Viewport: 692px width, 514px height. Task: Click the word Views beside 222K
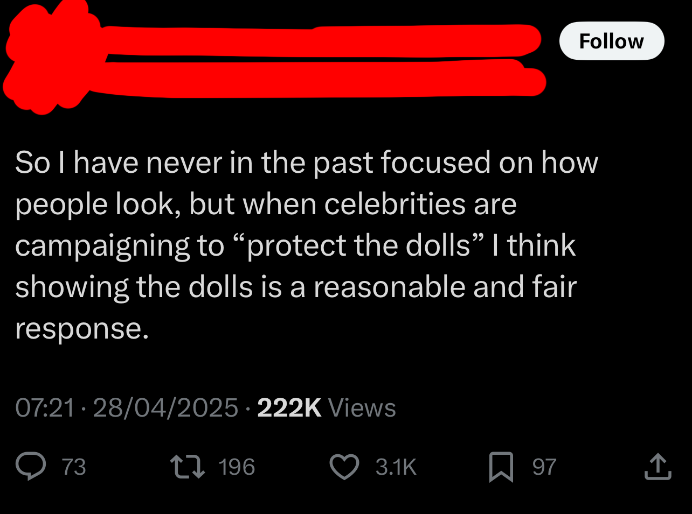(362, 407)
